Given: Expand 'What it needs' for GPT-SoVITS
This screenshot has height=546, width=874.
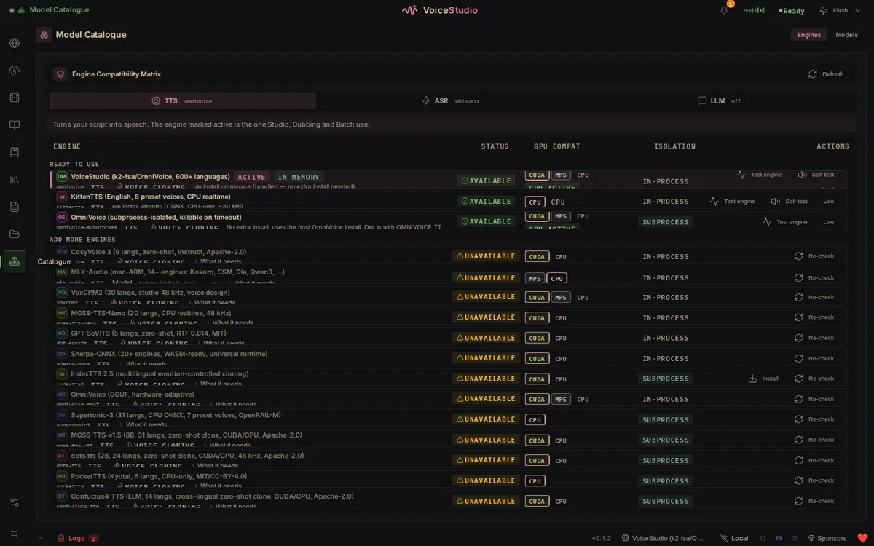Looking at the screenshot, I should pyautogui.click(x=220, y=344).
